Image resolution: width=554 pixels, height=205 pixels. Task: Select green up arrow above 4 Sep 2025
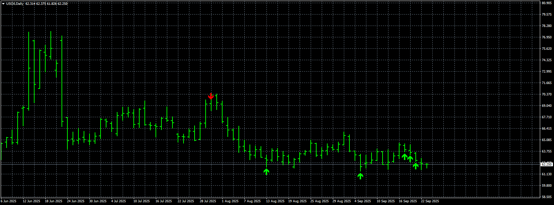360,176
